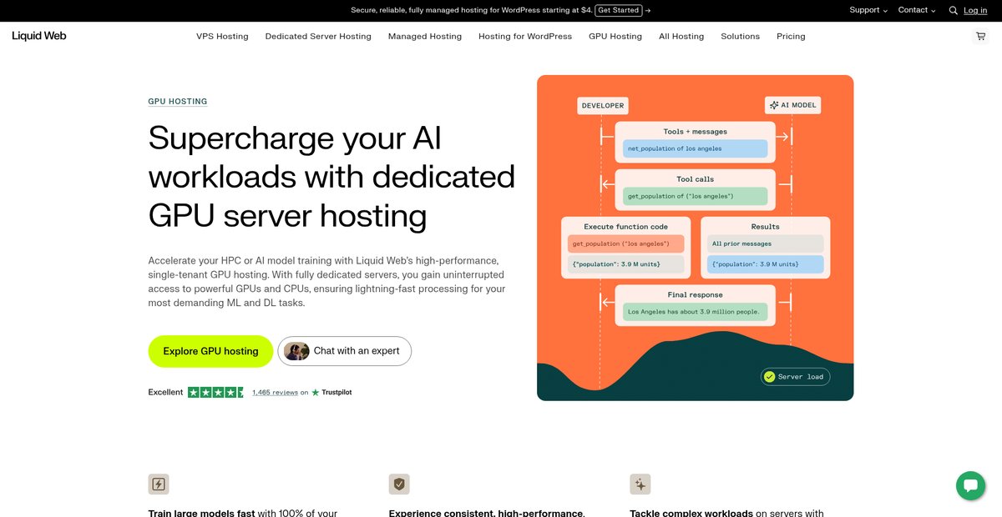Click the lightning bolt feature icon
Viewport: 1002px width, 517px height.
click(x=159, y=484)
